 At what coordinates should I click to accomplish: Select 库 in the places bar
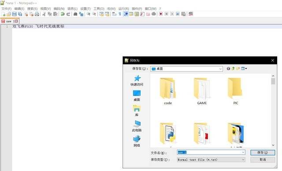[x=137, y=111]
